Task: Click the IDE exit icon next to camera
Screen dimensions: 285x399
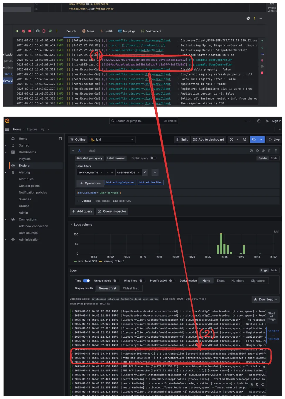Action: (x=44, y=31)
